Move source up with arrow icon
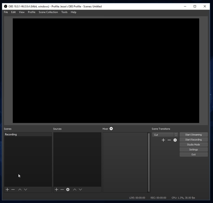The image size is (213, 203). point(75,189)
